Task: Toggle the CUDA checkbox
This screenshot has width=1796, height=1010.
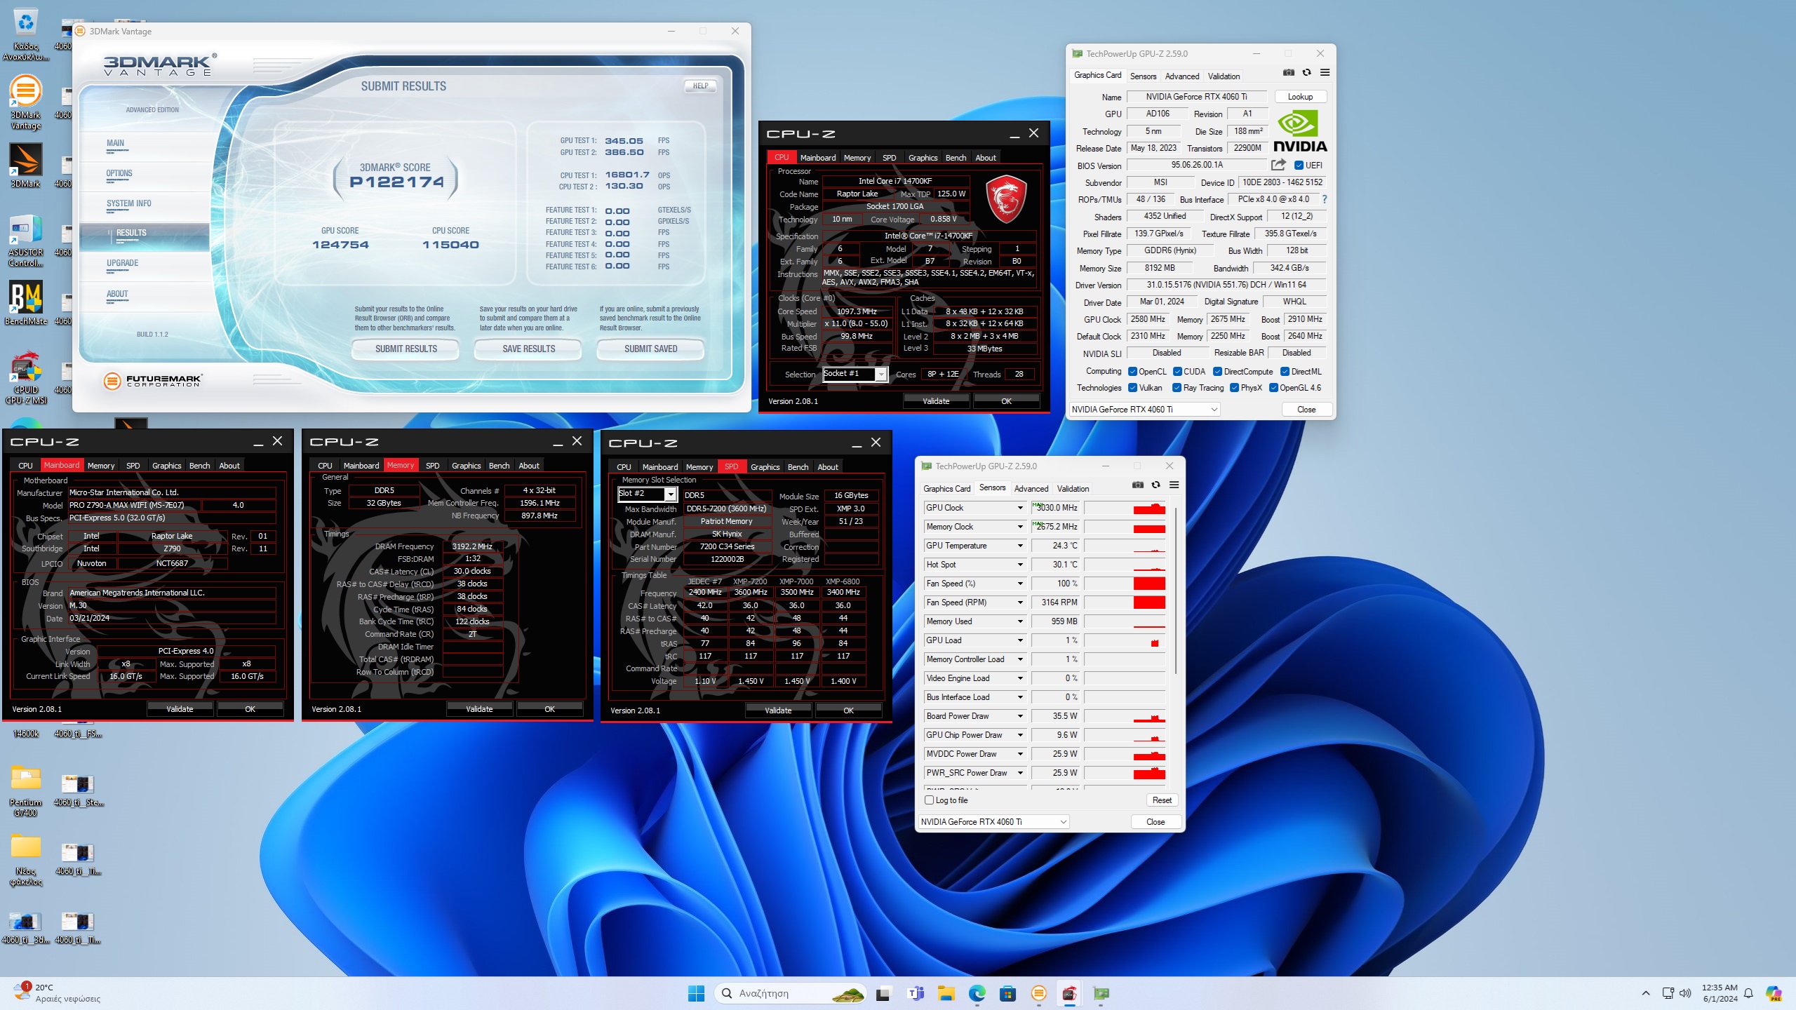Action: pos(1177,372)
